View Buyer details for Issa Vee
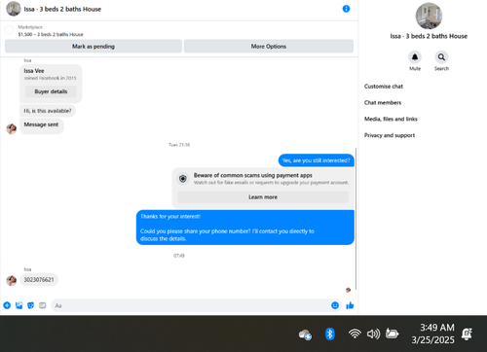This screenshot has height=352, width=487. (51, 91)
